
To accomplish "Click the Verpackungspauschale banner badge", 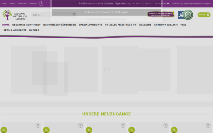I will pos(161,14).
